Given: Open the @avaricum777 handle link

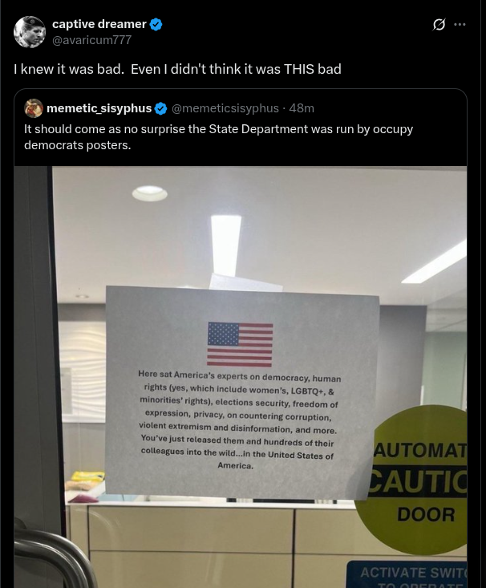Looking at the screenshot, I should coord(92,40).
